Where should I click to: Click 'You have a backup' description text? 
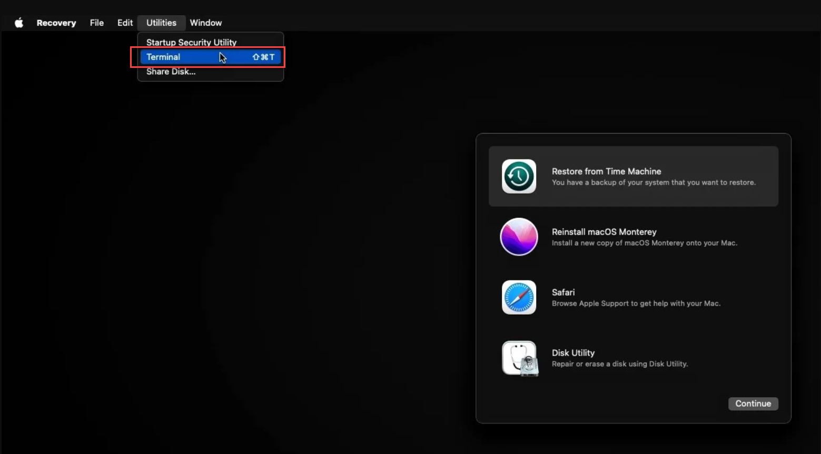pos(654,182)
